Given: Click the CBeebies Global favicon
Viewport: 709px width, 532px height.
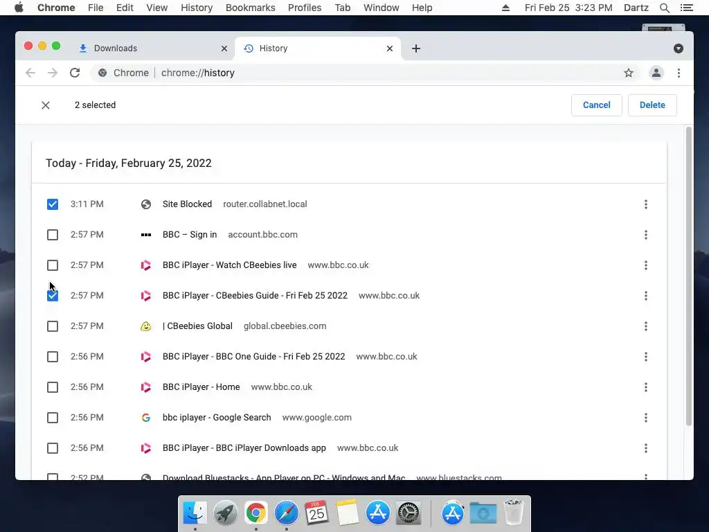Looking at the screenshot, I should tap(145, 326).
